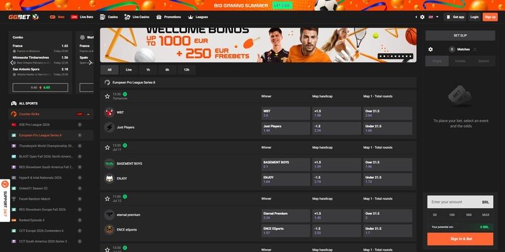Click the Enter your amount field
The width and height of the screenshot is (505, 252).
(x=460, y=202)
